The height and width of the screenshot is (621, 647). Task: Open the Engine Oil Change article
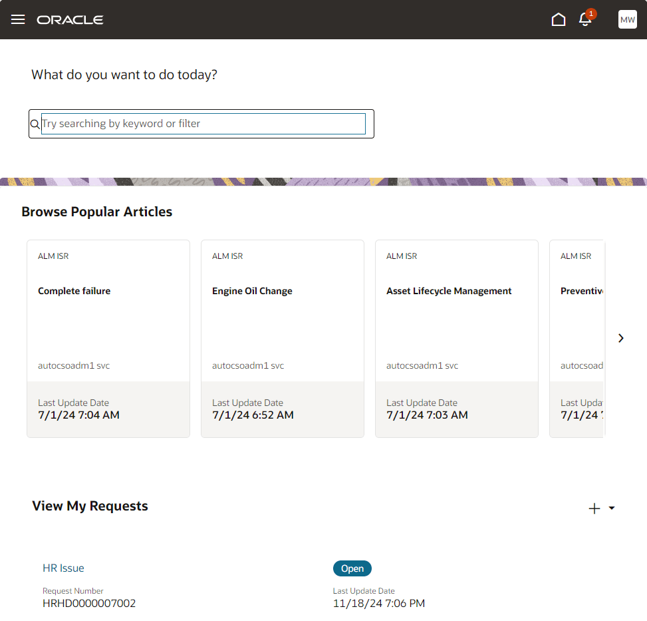tap(282, 339)
